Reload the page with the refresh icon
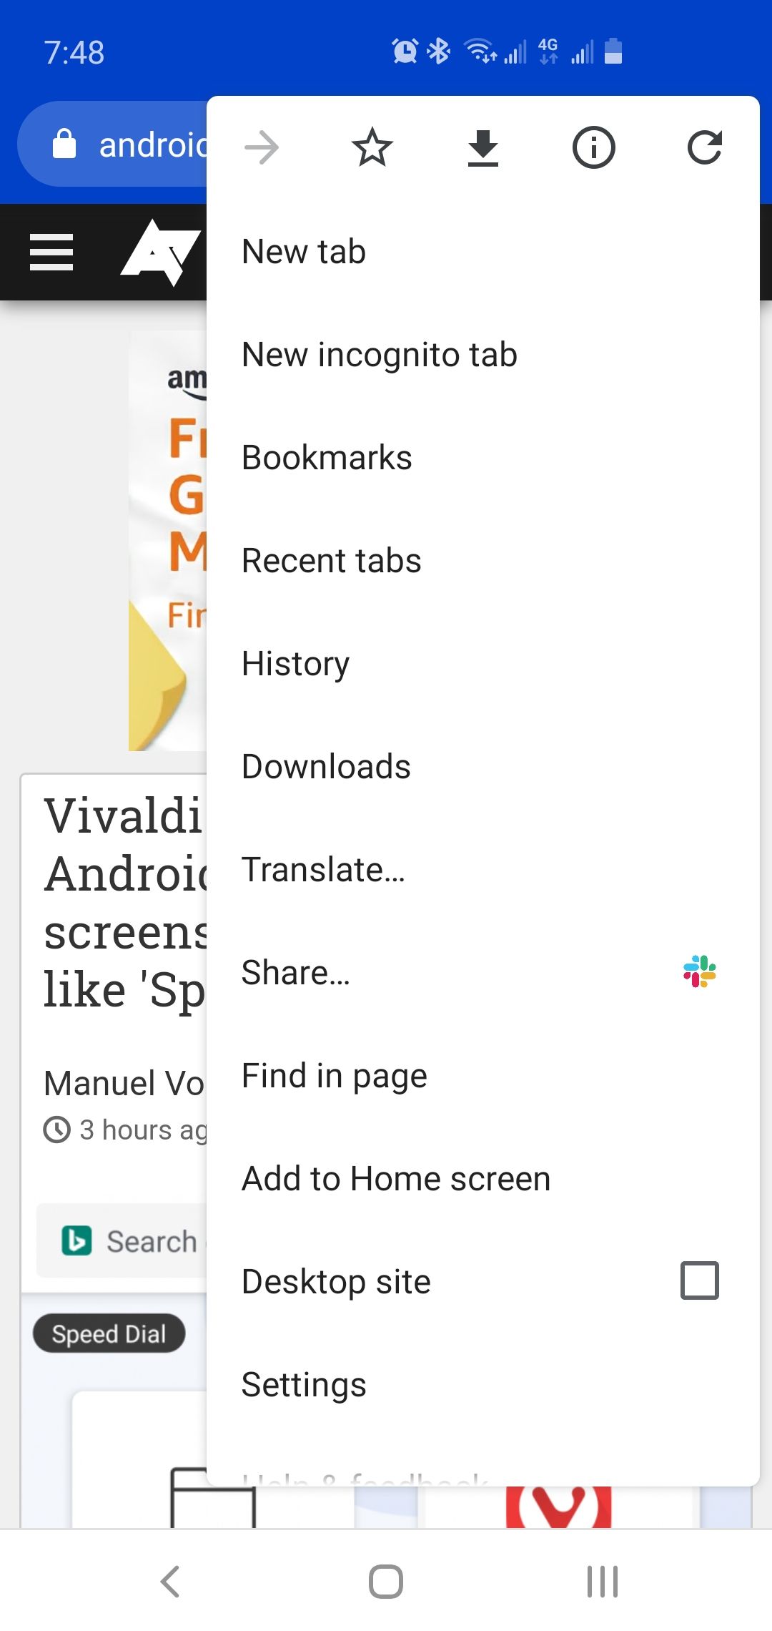This screenshot has width=772, height=1631. pyautogui.click(x=704, y=148)
